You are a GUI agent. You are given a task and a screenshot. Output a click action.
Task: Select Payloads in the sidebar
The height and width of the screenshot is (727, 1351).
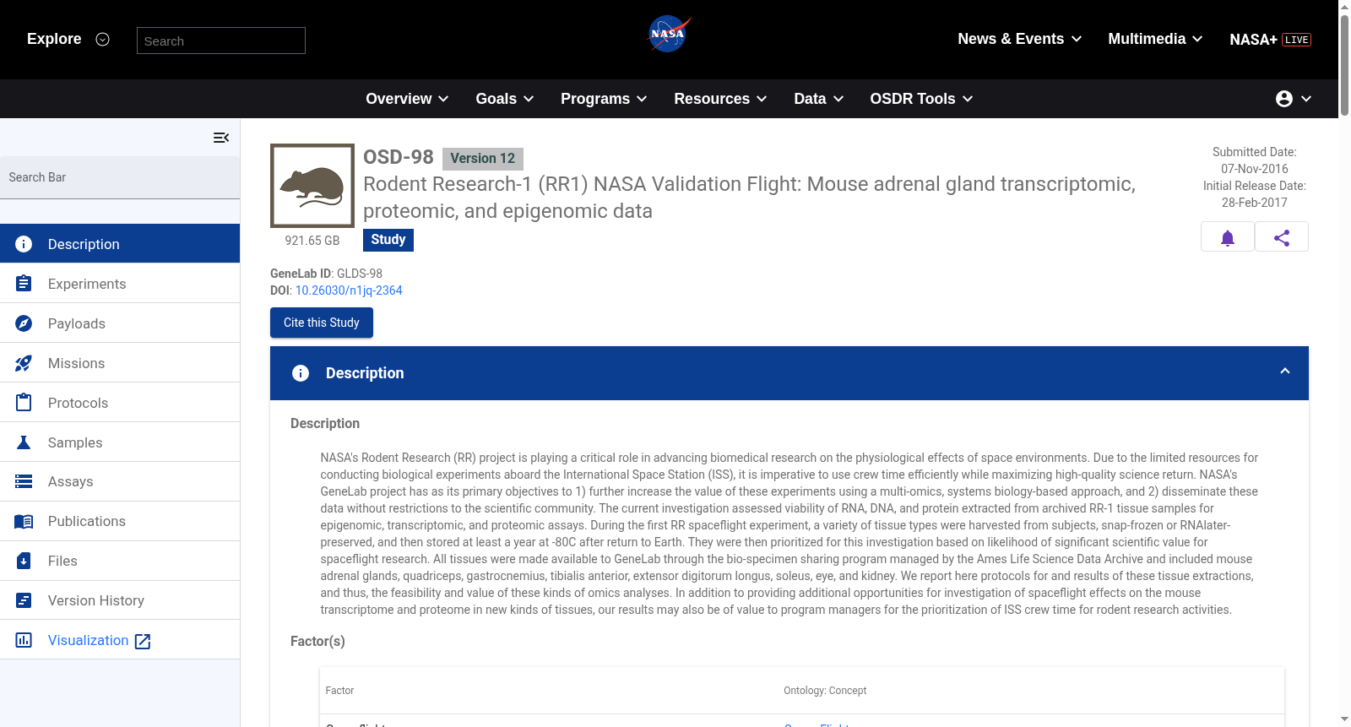point(120,323)
